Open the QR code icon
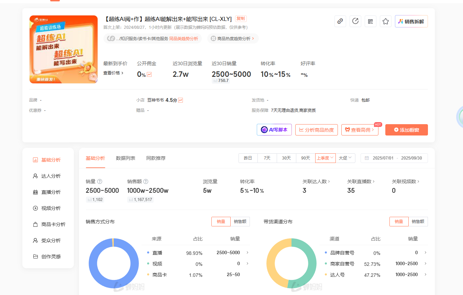The width and height of the screenshot is (463, 295). click(371, 21)
